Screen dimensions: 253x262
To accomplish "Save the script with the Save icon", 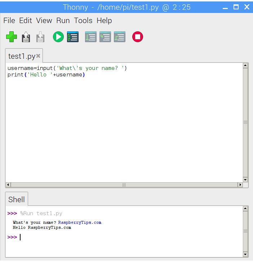I will click(x=40, y=37).
